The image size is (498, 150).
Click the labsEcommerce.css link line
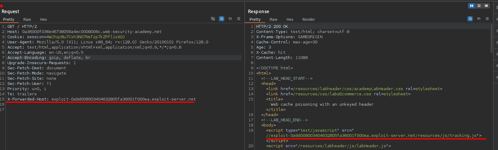(338, 94)
